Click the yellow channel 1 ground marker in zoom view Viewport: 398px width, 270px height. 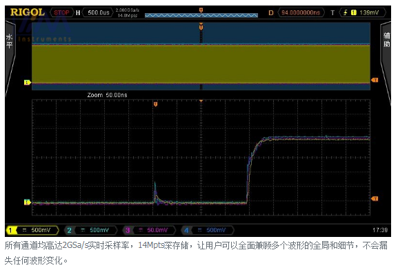click(x=27, y=202)
